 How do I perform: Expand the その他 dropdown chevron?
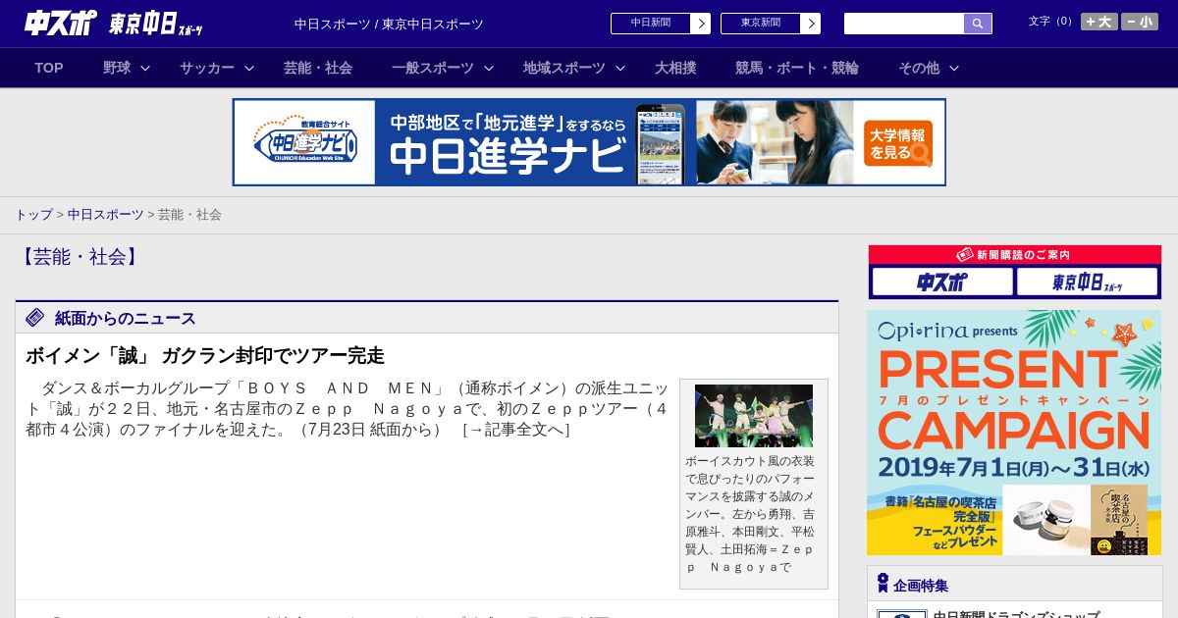coord(954,69)
